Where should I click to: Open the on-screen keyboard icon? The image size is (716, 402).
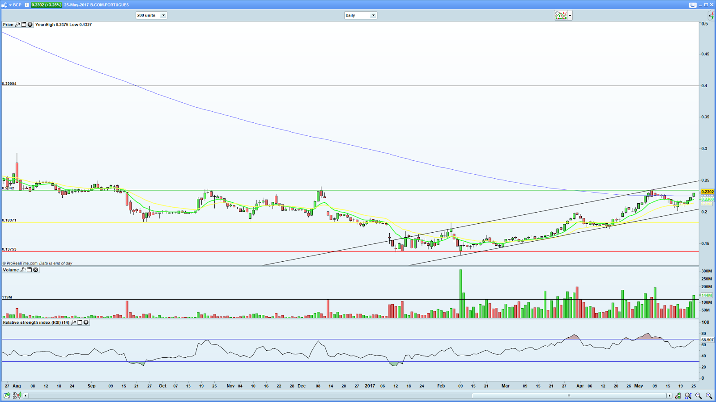tap(693, 5)
